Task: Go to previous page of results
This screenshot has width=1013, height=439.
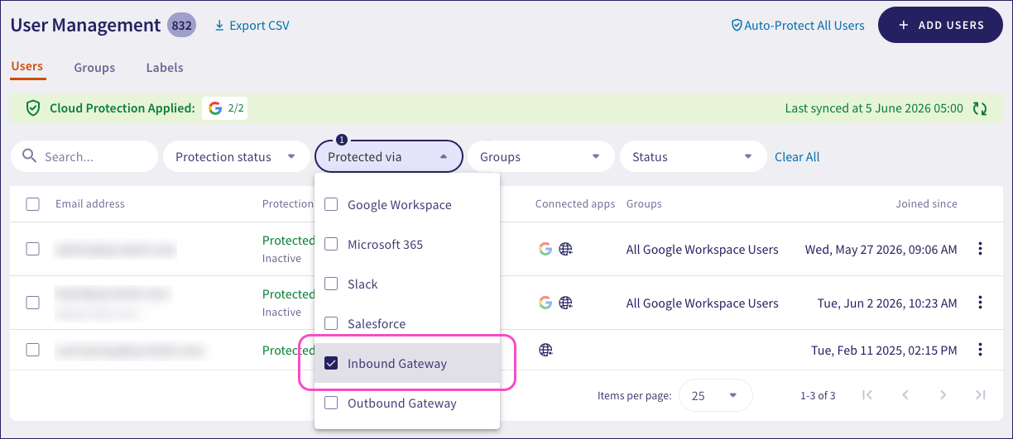Action: (x=905, y=395)
